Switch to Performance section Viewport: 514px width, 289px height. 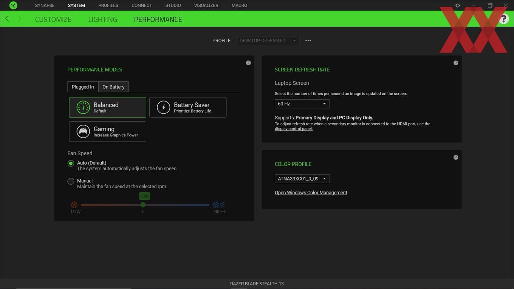[158, 19]
